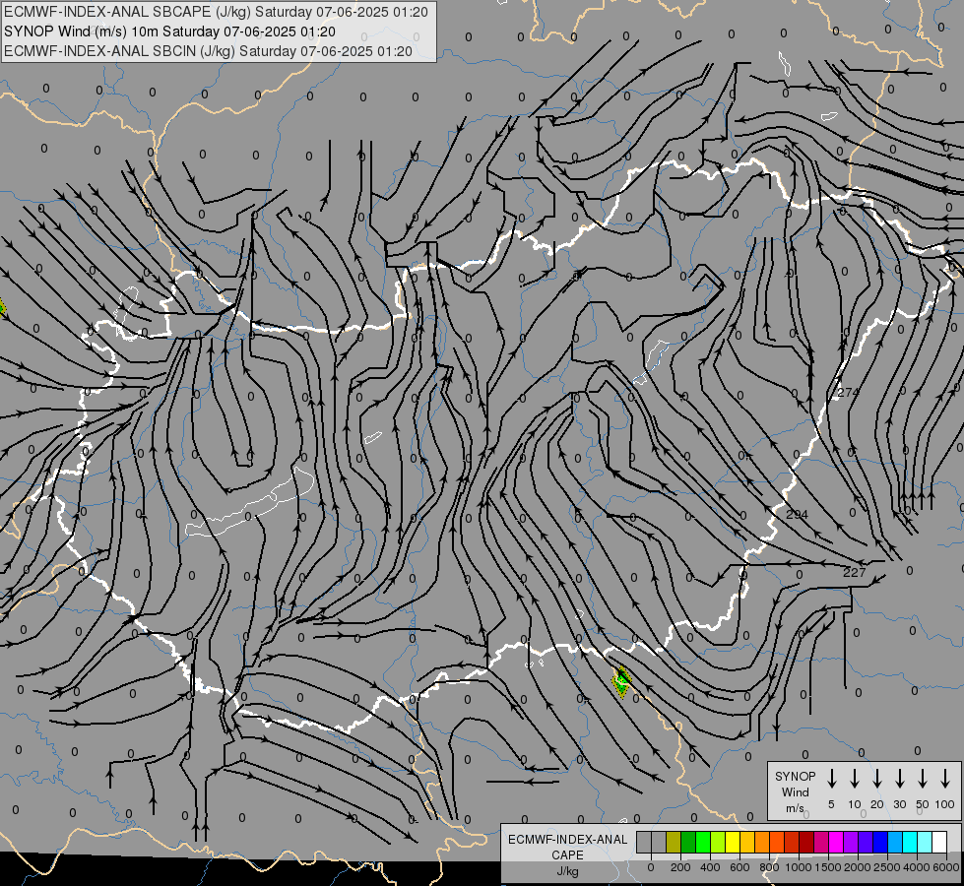Select the red swatch before the 1000 tick

[792, 842]
